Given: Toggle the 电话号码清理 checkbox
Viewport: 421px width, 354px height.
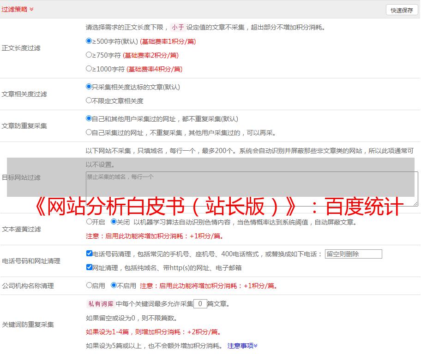Looking at the screenshot, I should pos(90,254).
